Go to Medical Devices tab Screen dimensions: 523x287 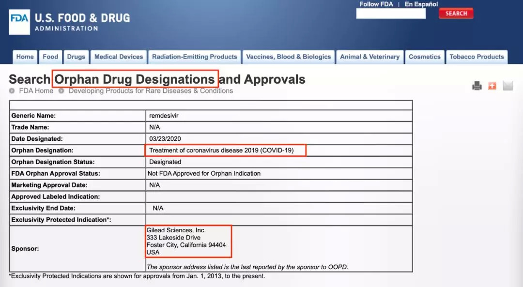coord(119,57)
